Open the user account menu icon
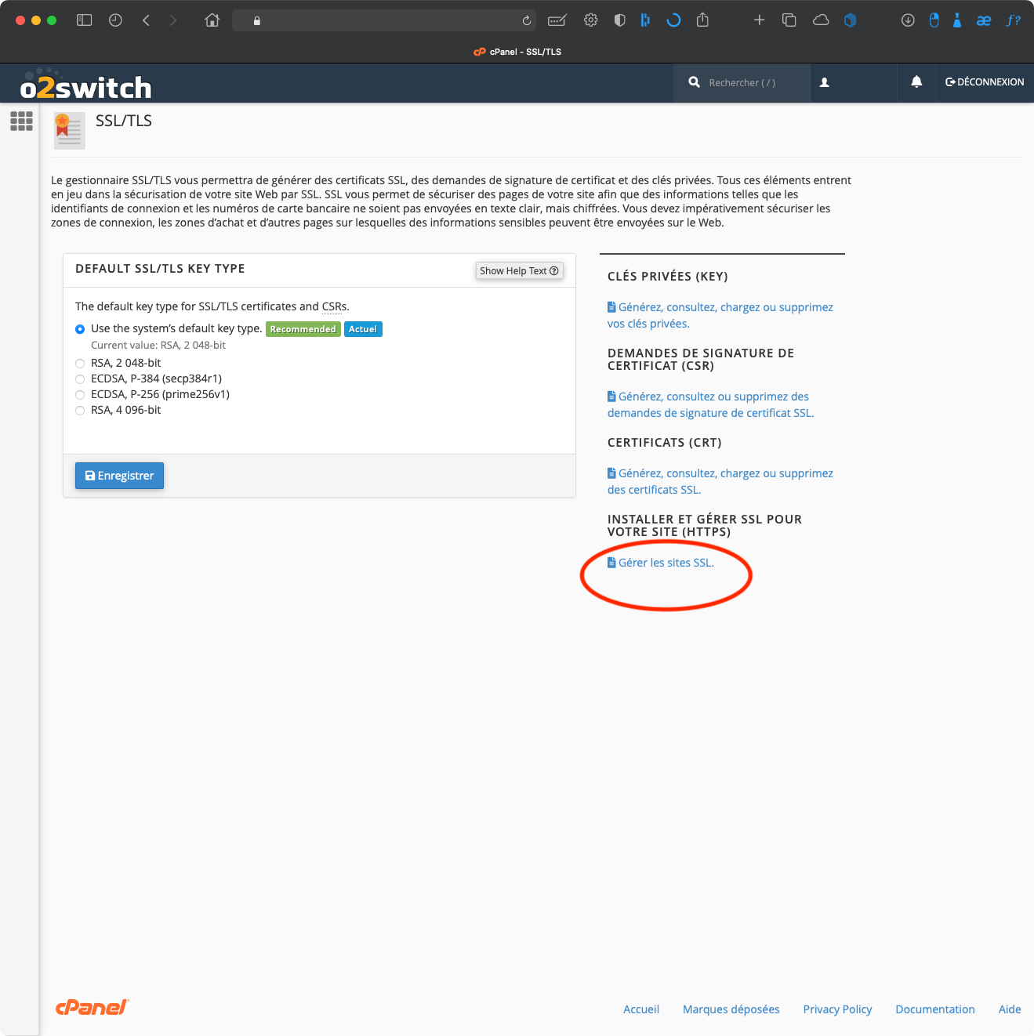 pyautogui.click(x=824, y=82)
